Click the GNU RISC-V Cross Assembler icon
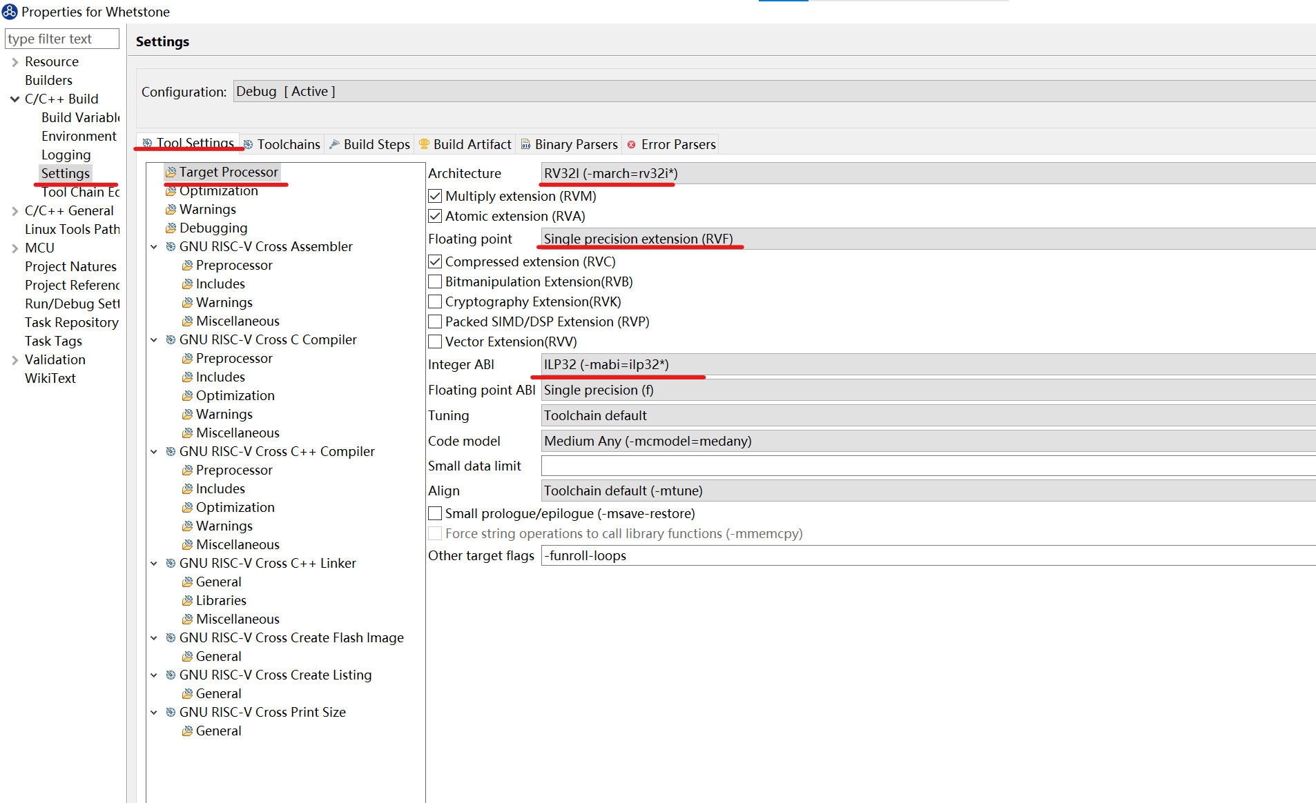1316x803 pixels. (171, 246)
